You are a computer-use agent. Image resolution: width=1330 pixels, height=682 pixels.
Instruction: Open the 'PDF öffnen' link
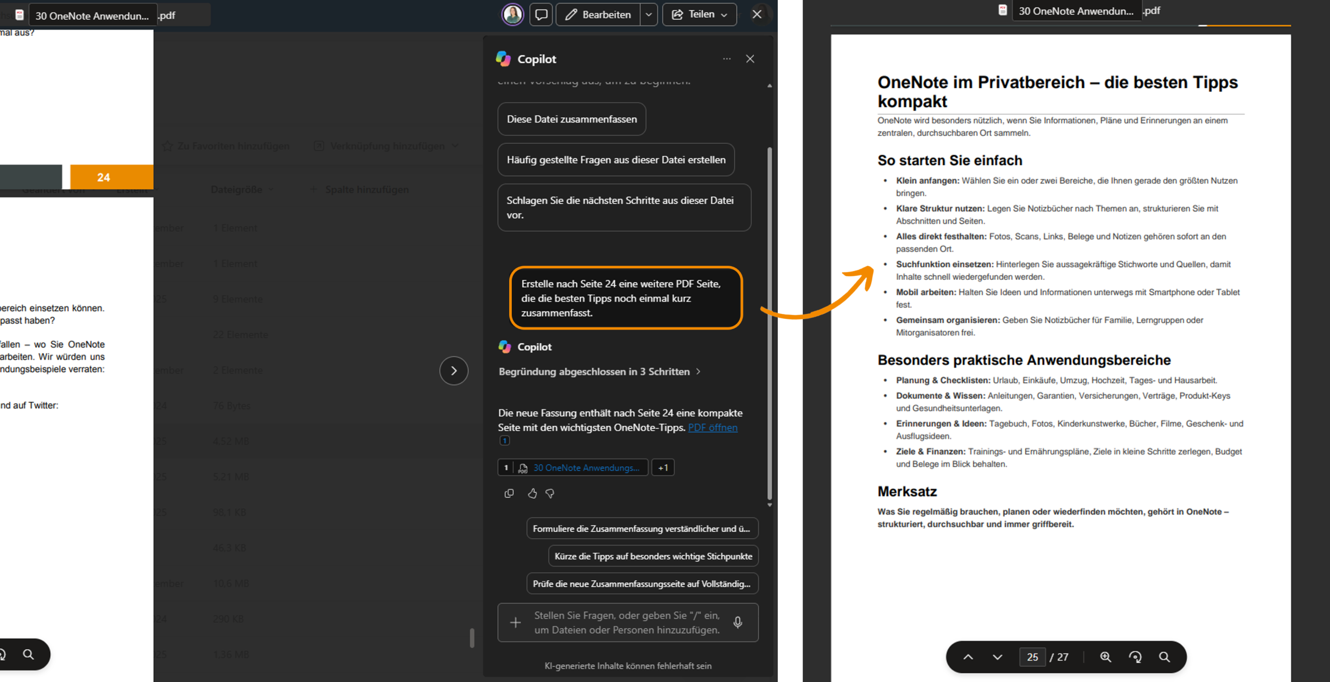coord(712,428)
